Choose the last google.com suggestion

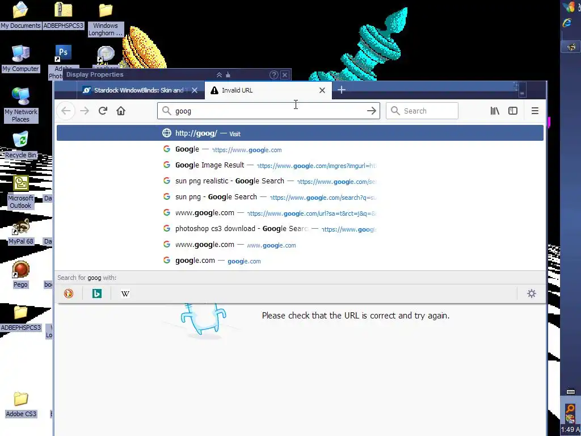pos(300,261)
